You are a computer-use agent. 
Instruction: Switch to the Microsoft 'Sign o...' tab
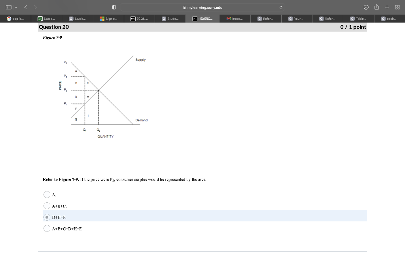108,19
